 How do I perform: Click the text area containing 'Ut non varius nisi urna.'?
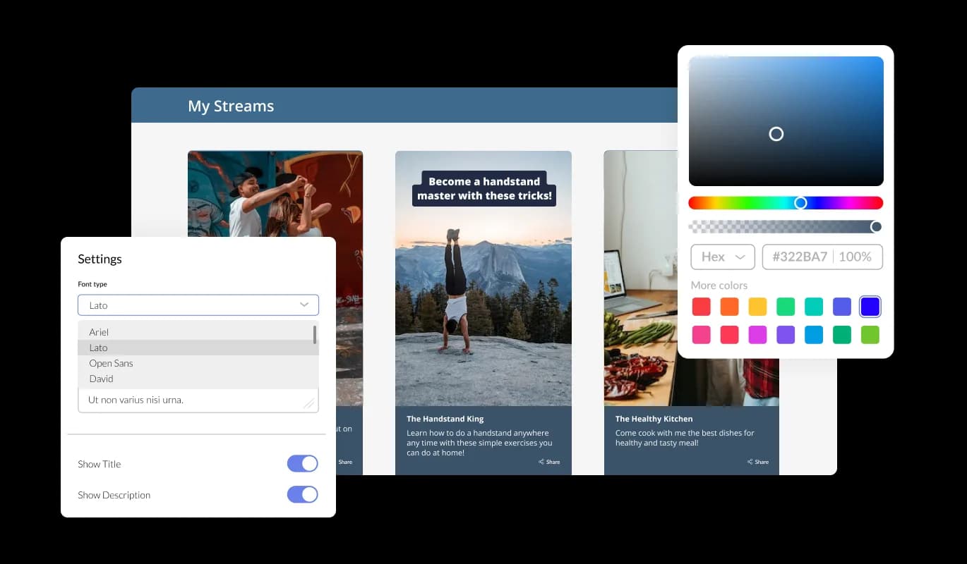click(x=198, y=400)
